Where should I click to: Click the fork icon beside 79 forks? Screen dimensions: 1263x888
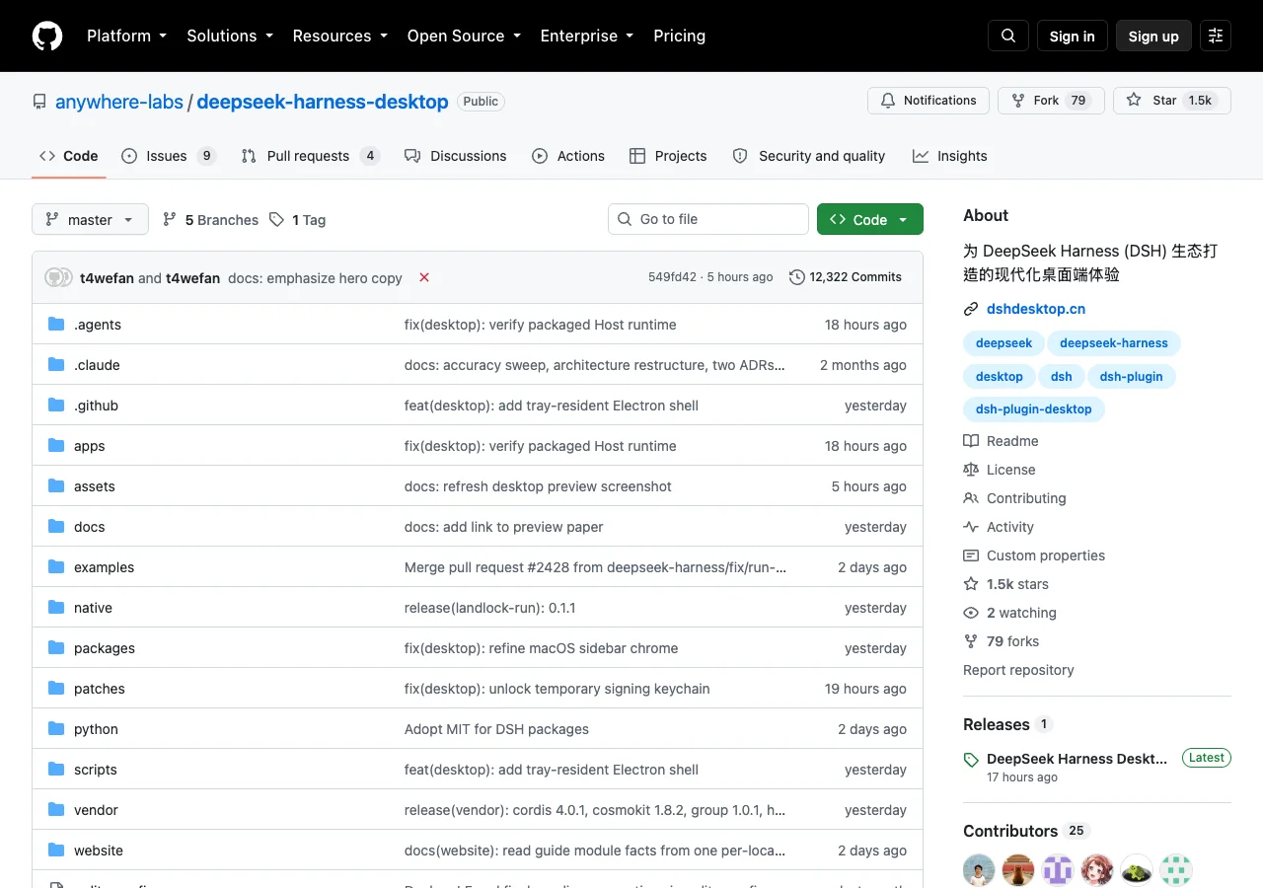pos(971,641)
